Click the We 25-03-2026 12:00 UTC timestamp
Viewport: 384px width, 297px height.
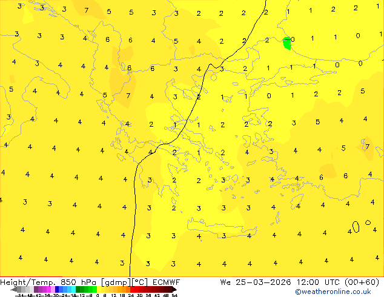[x=300, y=282]
